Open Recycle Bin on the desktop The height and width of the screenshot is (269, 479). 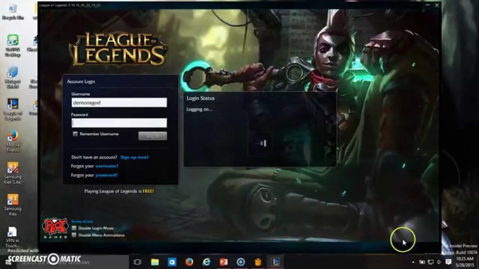(13, 12)
